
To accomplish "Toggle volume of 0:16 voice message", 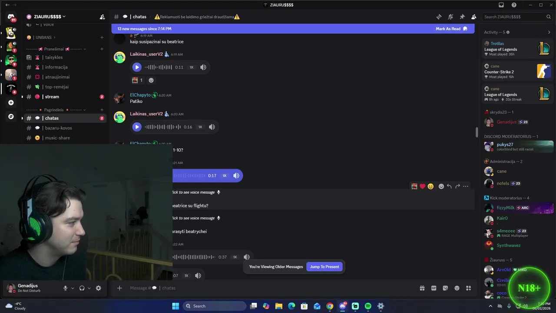I will pyautogui.click(x=212, y=127).
